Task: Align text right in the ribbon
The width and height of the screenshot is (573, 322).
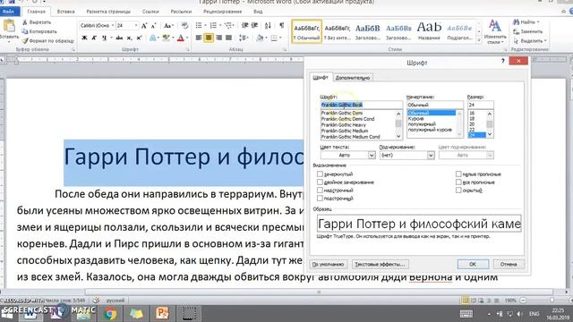Action: [218, 38]
